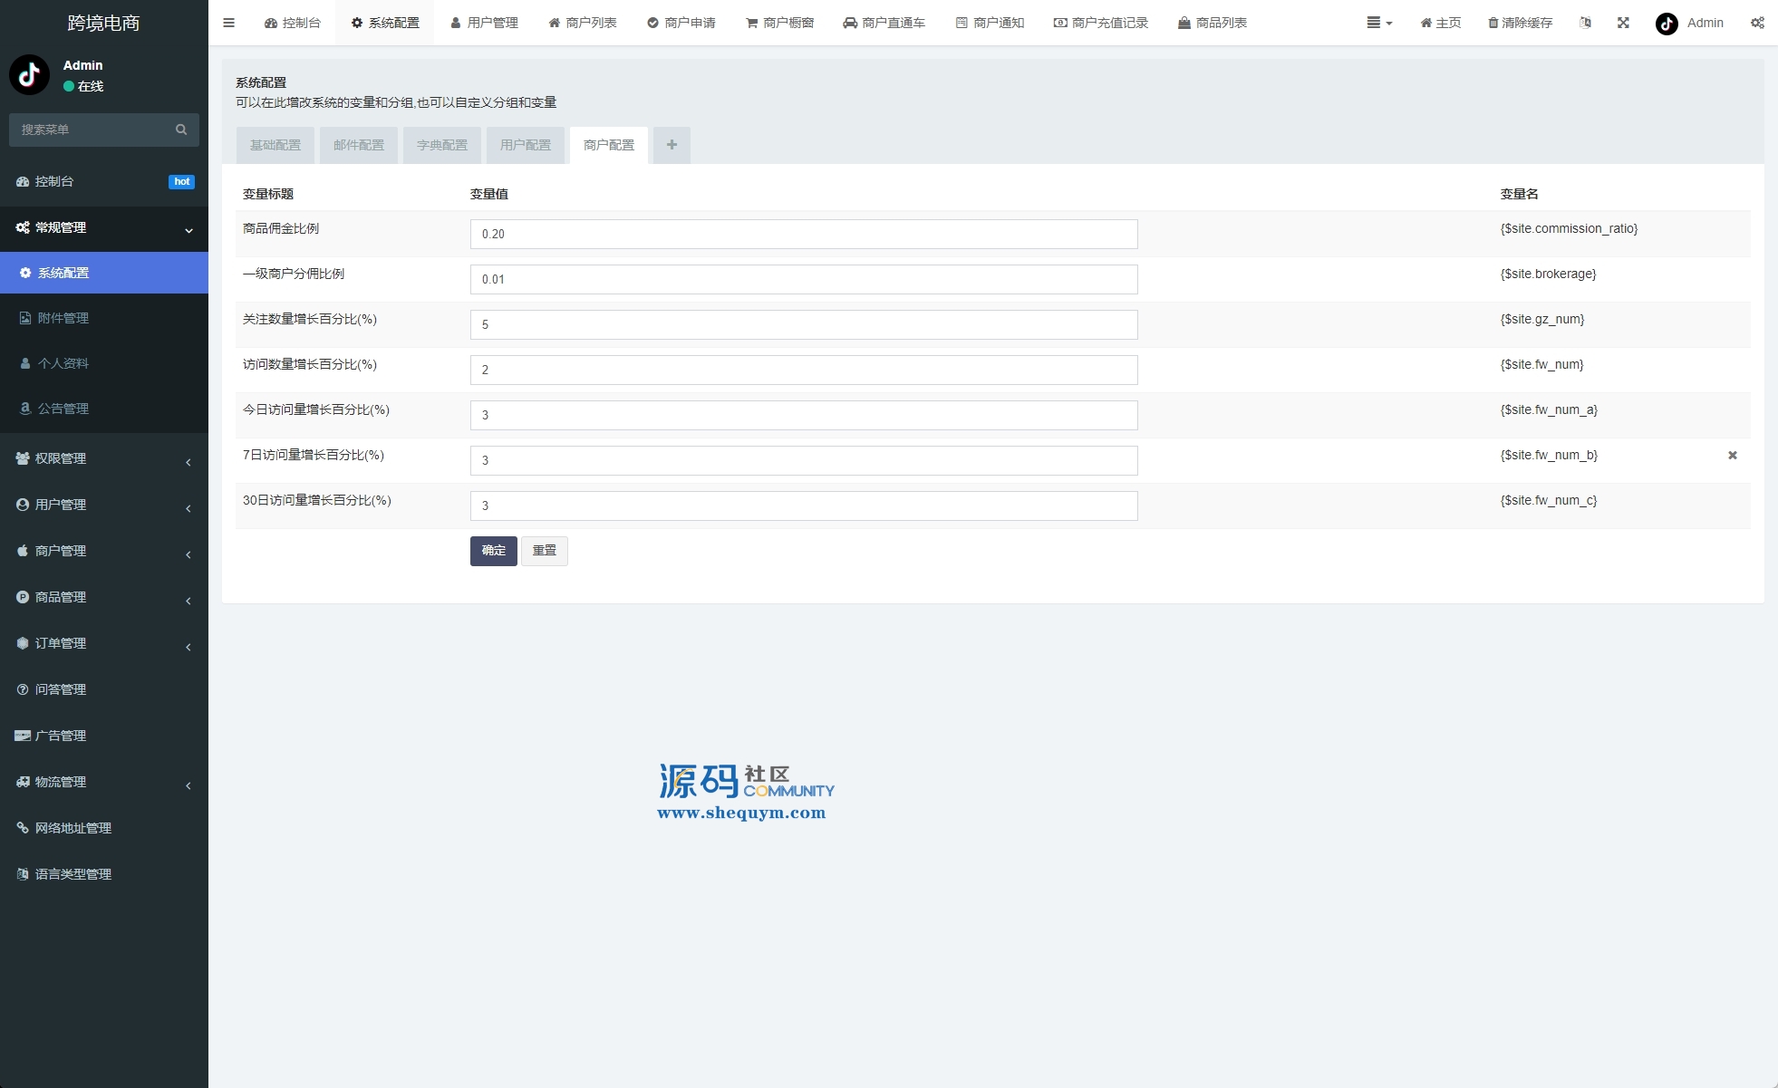Click 清除缓存 clear cache
The width and height of the screenshot is (1778, 1088).
[1521, 23]
